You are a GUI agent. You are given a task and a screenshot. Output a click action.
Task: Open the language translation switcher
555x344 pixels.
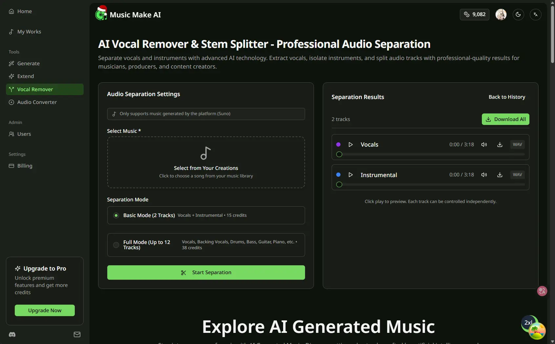pyautogui.click(x=535, y=14)
